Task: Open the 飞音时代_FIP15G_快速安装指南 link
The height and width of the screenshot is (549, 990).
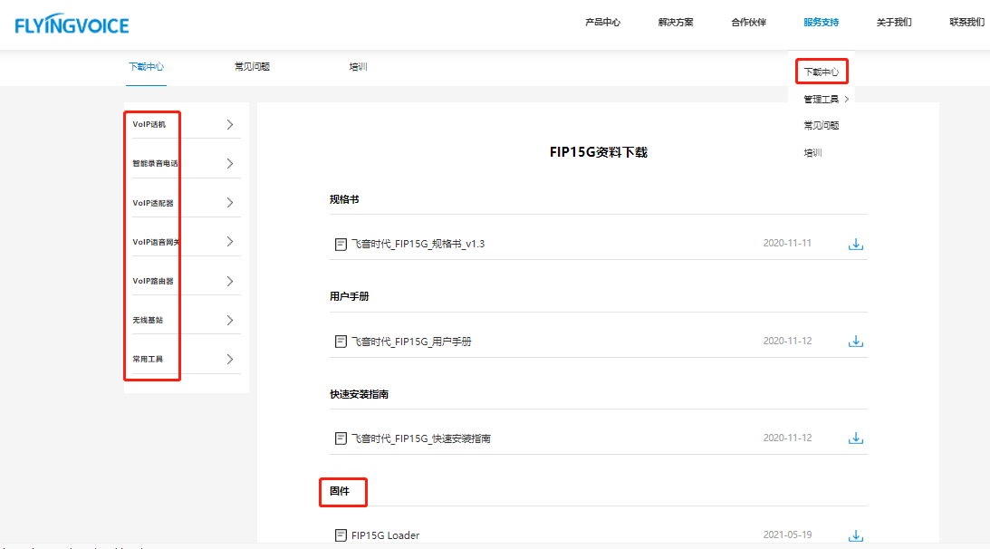Action: 420,438
